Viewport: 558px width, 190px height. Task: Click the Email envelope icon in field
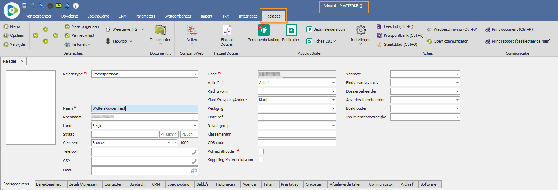[x=194, y=171]
